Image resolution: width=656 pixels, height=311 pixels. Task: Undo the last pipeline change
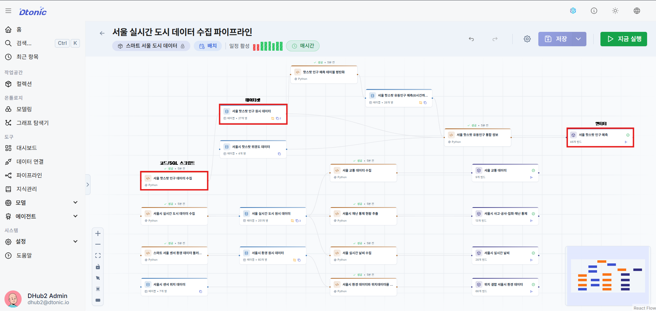472,39
